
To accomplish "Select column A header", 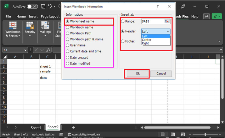I will [x=15, y=57].
